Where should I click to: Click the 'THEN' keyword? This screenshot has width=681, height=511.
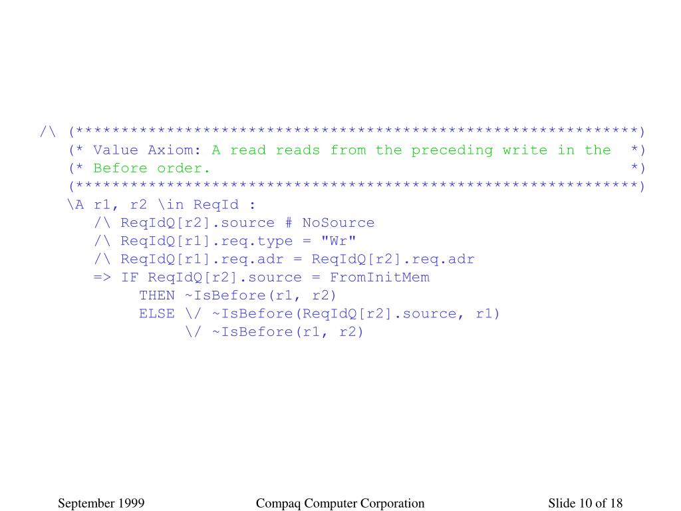(157, 295)
